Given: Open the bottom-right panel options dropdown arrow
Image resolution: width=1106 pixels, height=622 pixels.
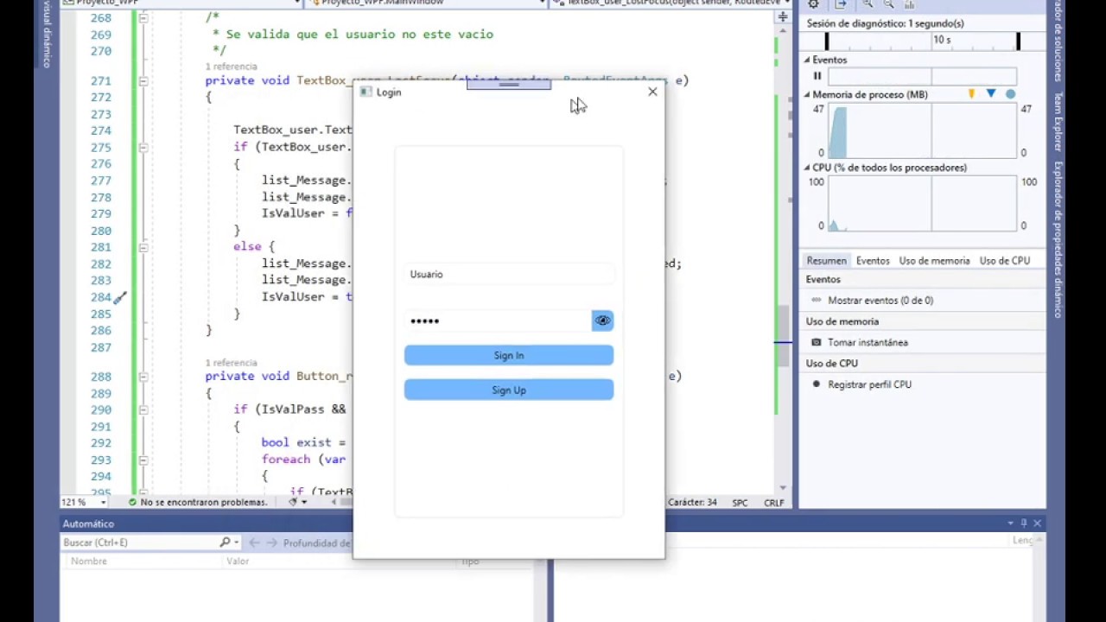Looking at the screenshot, I should [x=1010, y=524].
